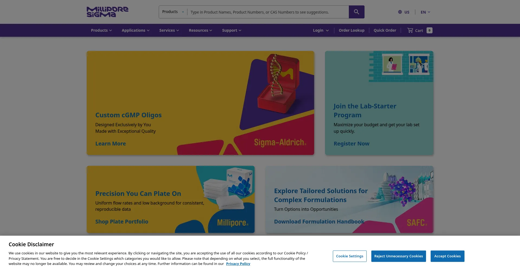Click the globe icon for US region
This screenshot has height=269, width=520.
(x=400, y=12)
